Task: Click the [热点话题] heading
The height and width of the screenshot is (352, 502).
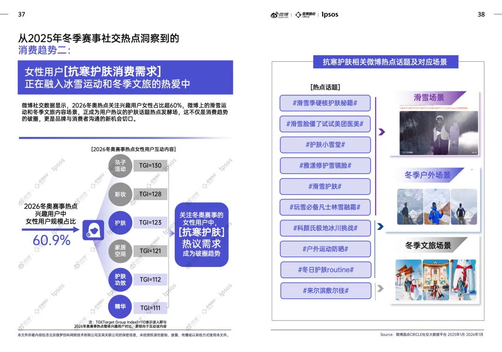Action: click(325, 87)
